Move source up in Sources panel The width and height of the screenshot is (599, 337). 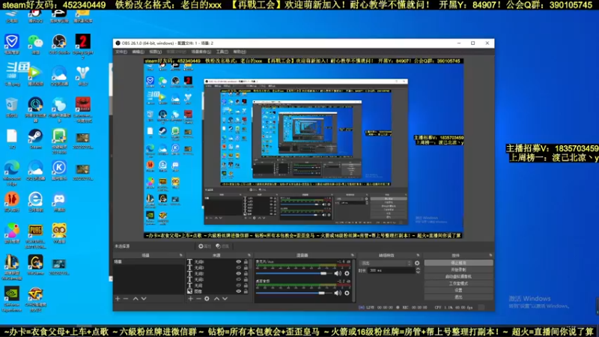point(216,298)
